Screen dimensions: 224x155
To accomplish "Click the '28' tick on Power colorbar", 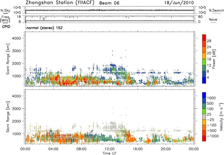I will click(x=209, y=41).
